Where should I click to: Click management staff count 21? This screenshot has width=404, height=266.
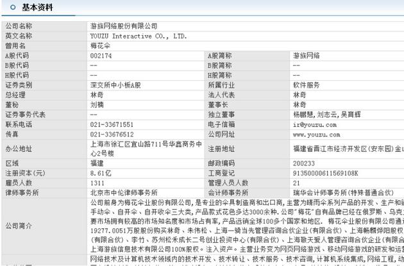coord(296,183)
